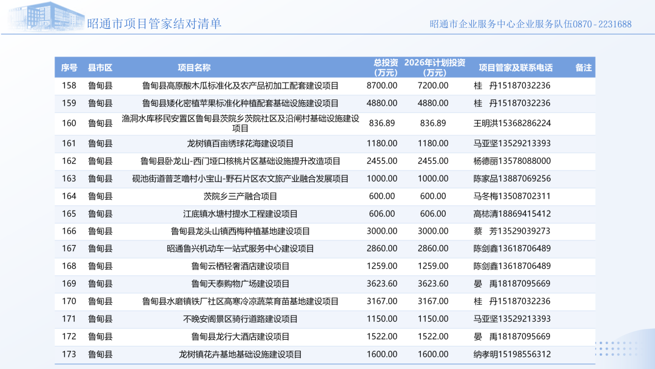The width and height of the screenshot is (655, 369).
Task: Click contact 王明洪15368286224
Action: [512, 123]
